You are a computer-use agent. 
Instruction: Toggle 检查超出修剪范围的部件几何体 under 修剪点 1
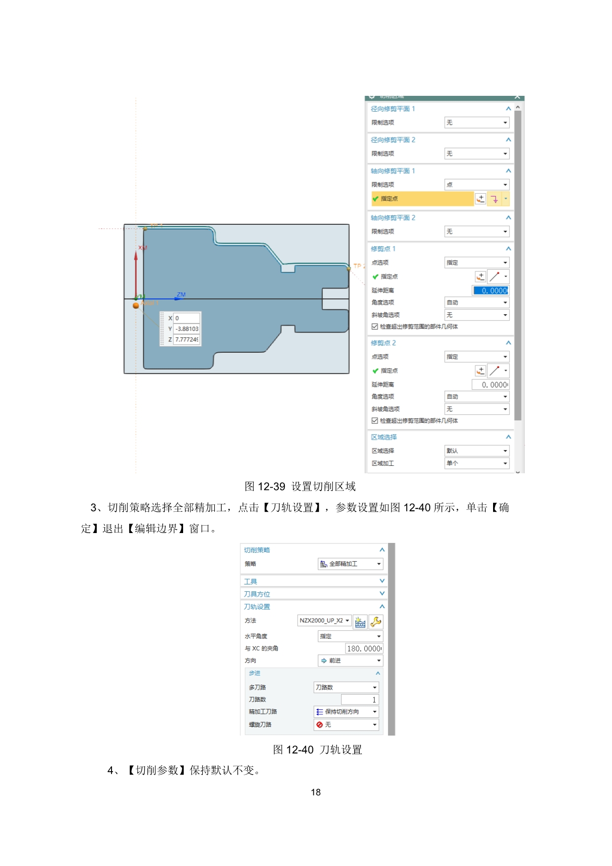pyautogui.click(x=375, y=327)
